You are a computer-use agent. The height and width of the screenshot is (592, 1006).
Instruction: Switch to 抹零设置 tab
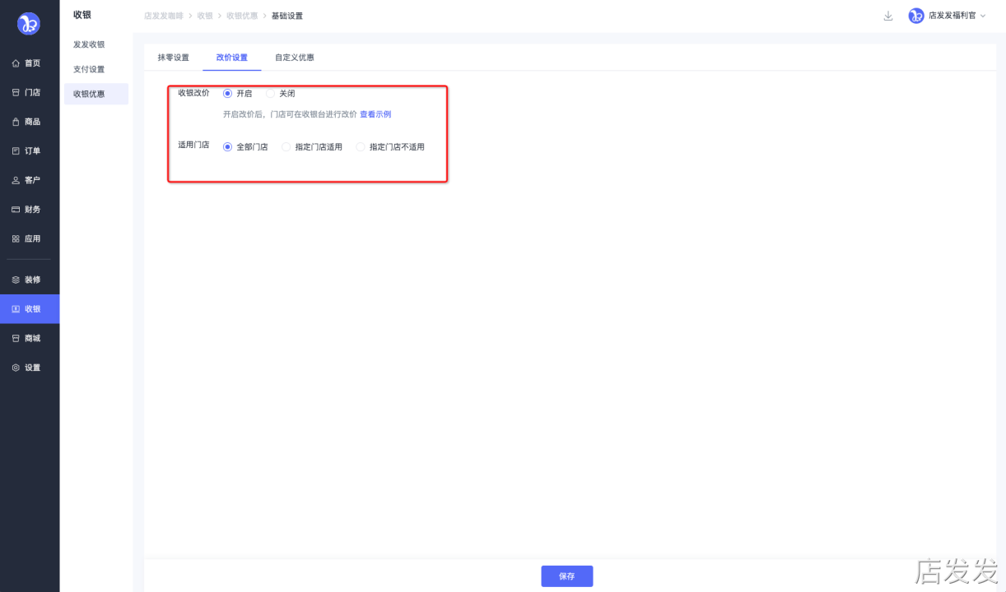pyautogui.click(x=174, y=58)
